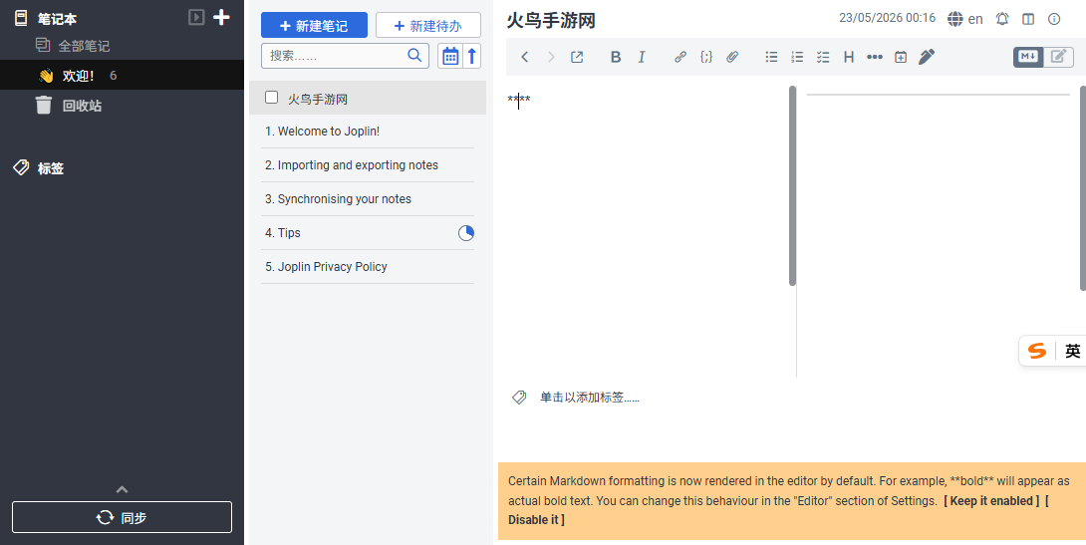Click the progress pie icon on 4. Tips

(466, 233)
